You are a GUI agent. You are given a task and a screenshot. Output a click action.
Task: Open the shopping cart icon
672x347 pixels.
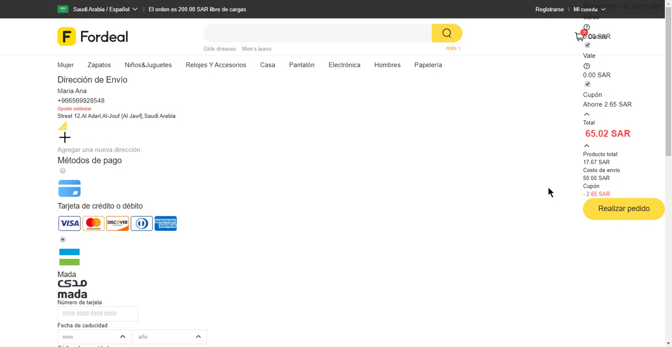pyautogui.click(x=580, y=36)
